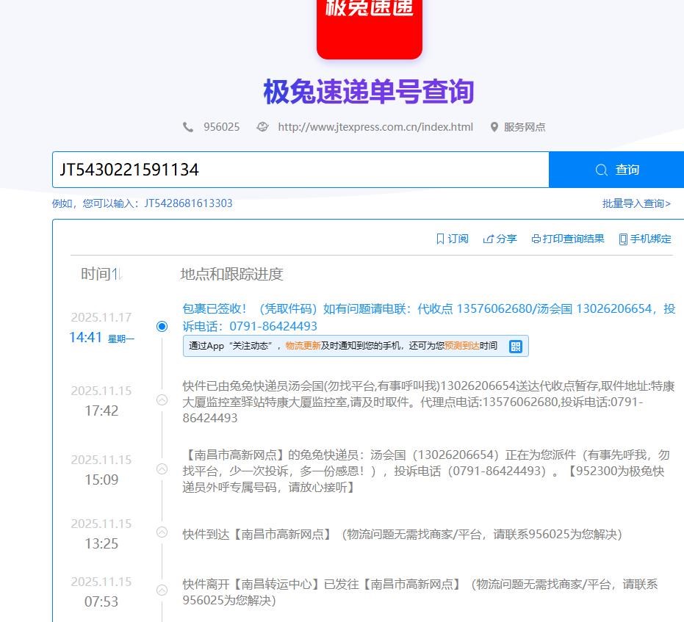Expand the 13:25 arrival step marker
The height and width of the screenshot is (622, 684).
(162, 533)
